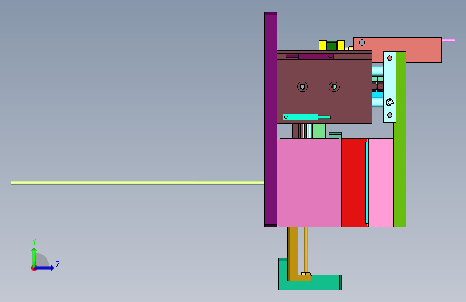Screen dimensions: 466x302
Task: Select the cyan sensor strip on brown body
Action: 306,117
